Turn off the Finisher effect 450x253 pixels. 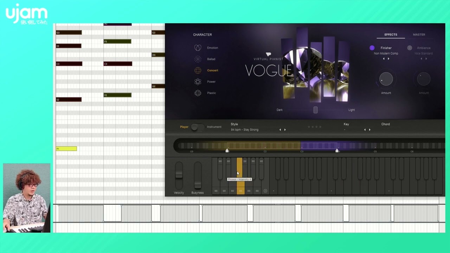372,48
